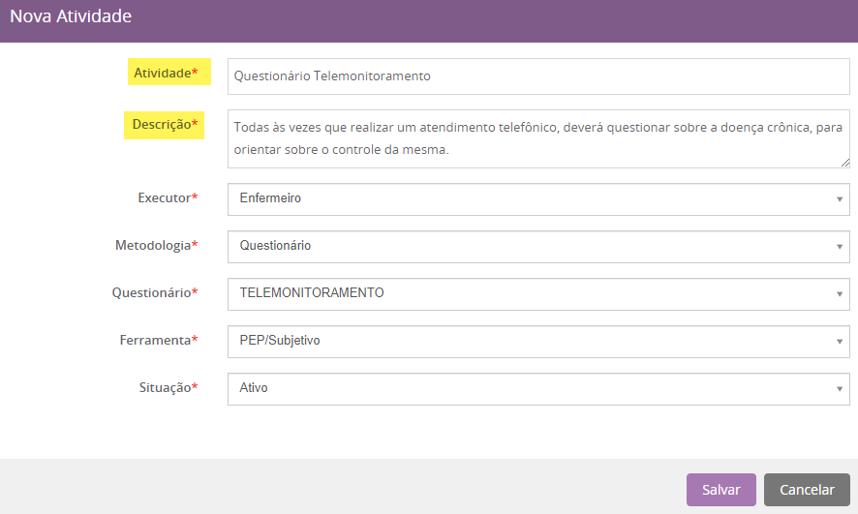Focus the Atividade name text field
858x514 pixels.
tap(537, 76)
